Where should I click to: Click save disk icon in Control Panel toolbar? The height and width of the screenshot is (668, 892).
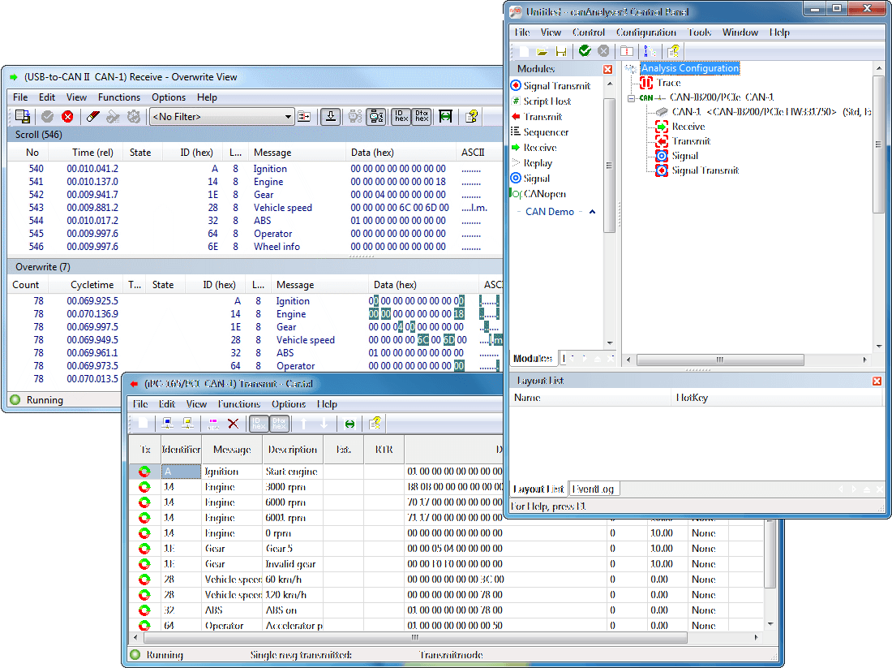(561, 51)
